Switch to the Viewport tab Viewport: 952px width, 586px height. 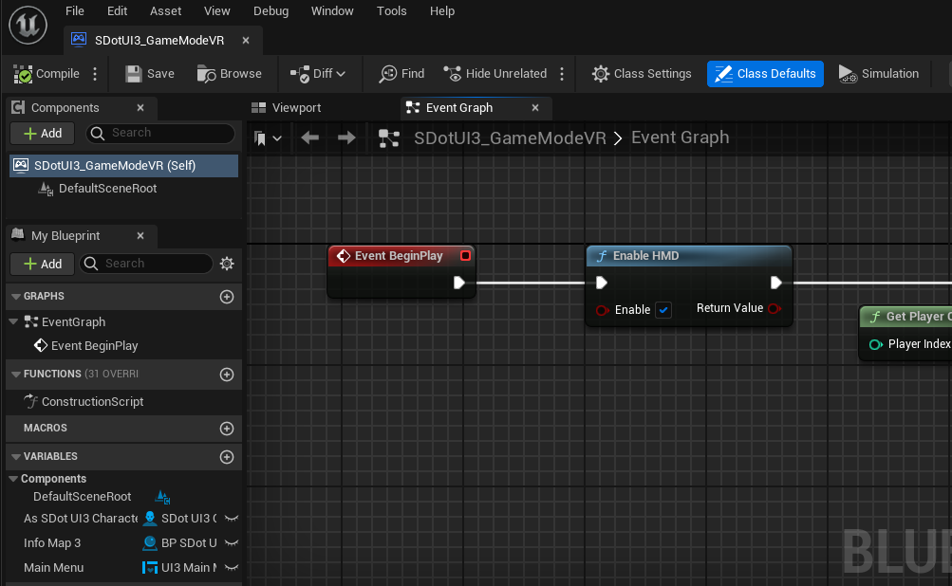point(286,107)
